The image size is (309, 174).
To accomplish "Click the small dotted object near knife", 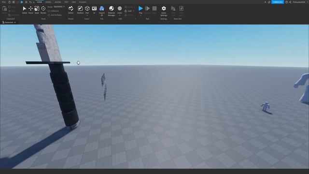I will coord(104,87).
